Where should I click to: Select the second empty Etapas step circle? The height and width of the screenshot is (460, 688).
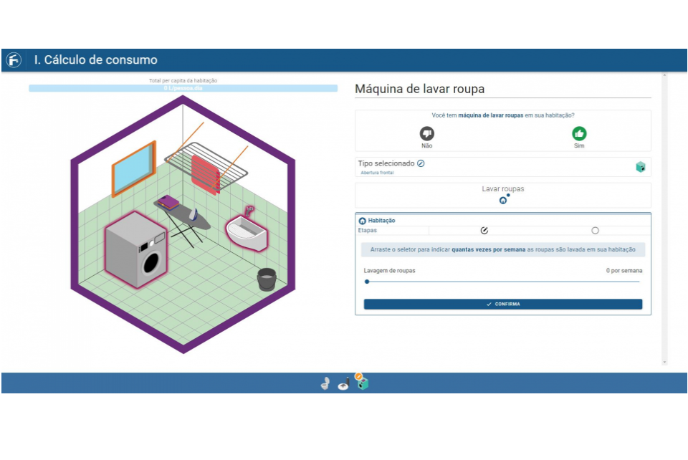point(595,231)
